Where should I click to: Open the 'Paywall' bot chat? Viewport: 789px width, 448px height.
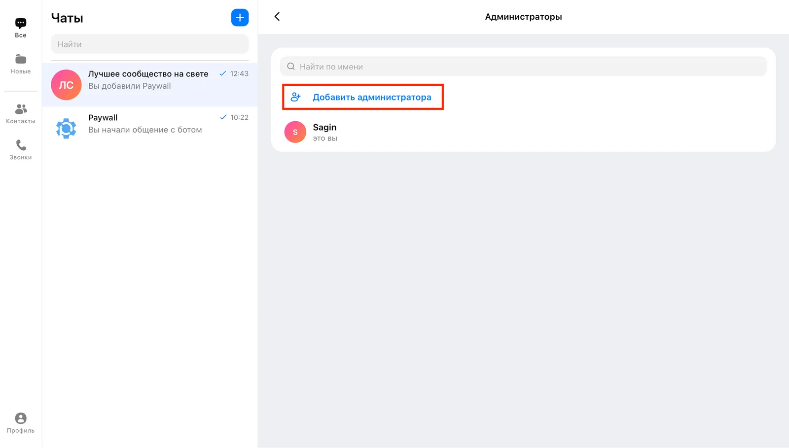[150, 129]
